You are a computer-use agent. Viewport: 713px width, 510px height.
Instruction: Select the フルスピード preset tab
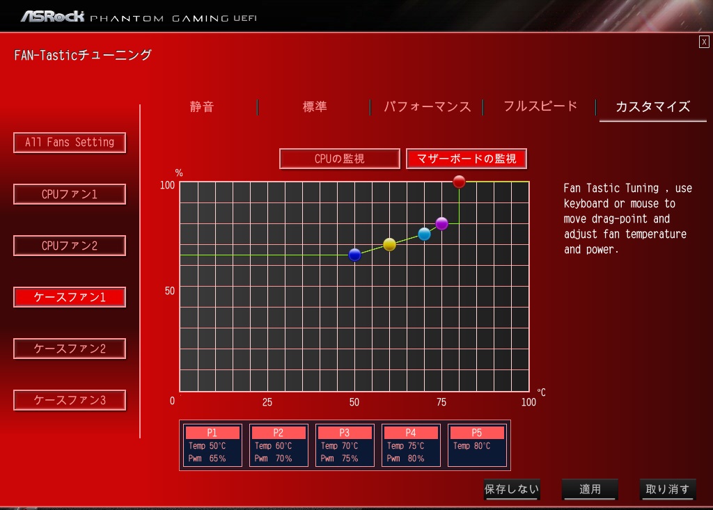(x=540, y=106)
